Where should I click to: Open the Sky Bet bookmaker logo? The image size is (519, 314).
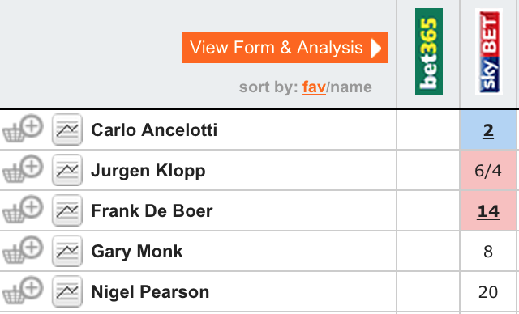489,52
